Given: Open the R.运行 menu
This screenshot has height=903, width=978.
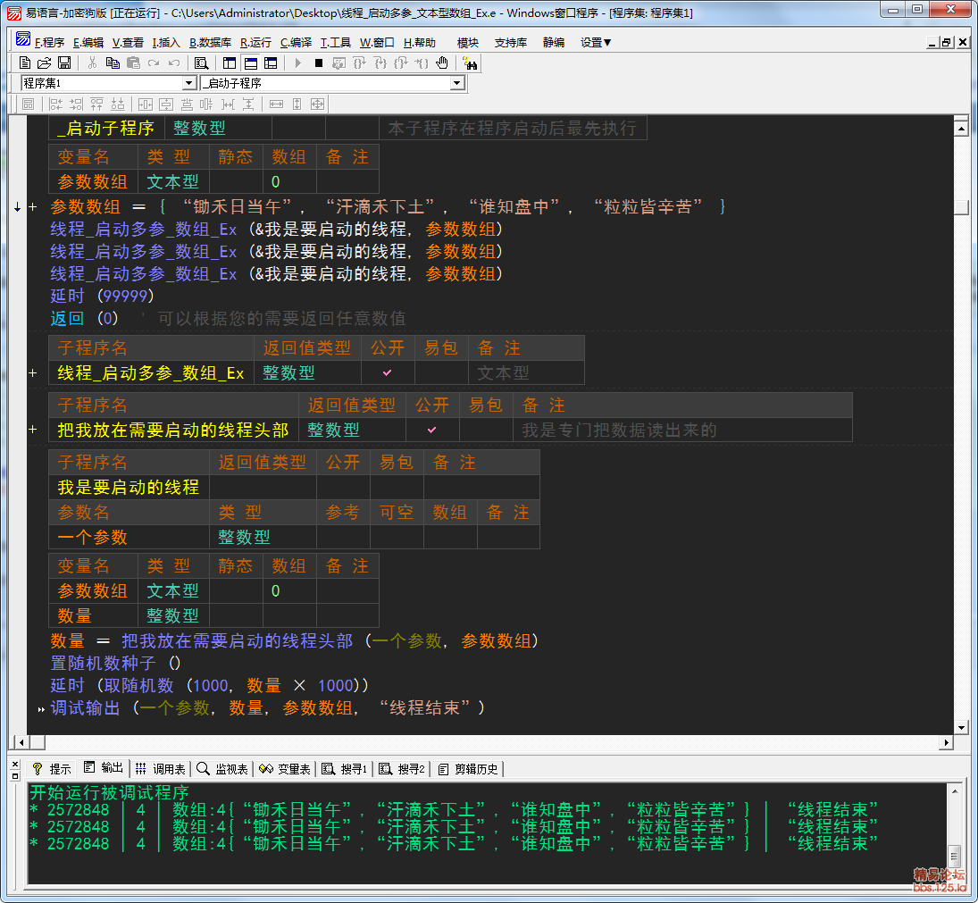Looking at the screenshot, I should pos(255,42).
